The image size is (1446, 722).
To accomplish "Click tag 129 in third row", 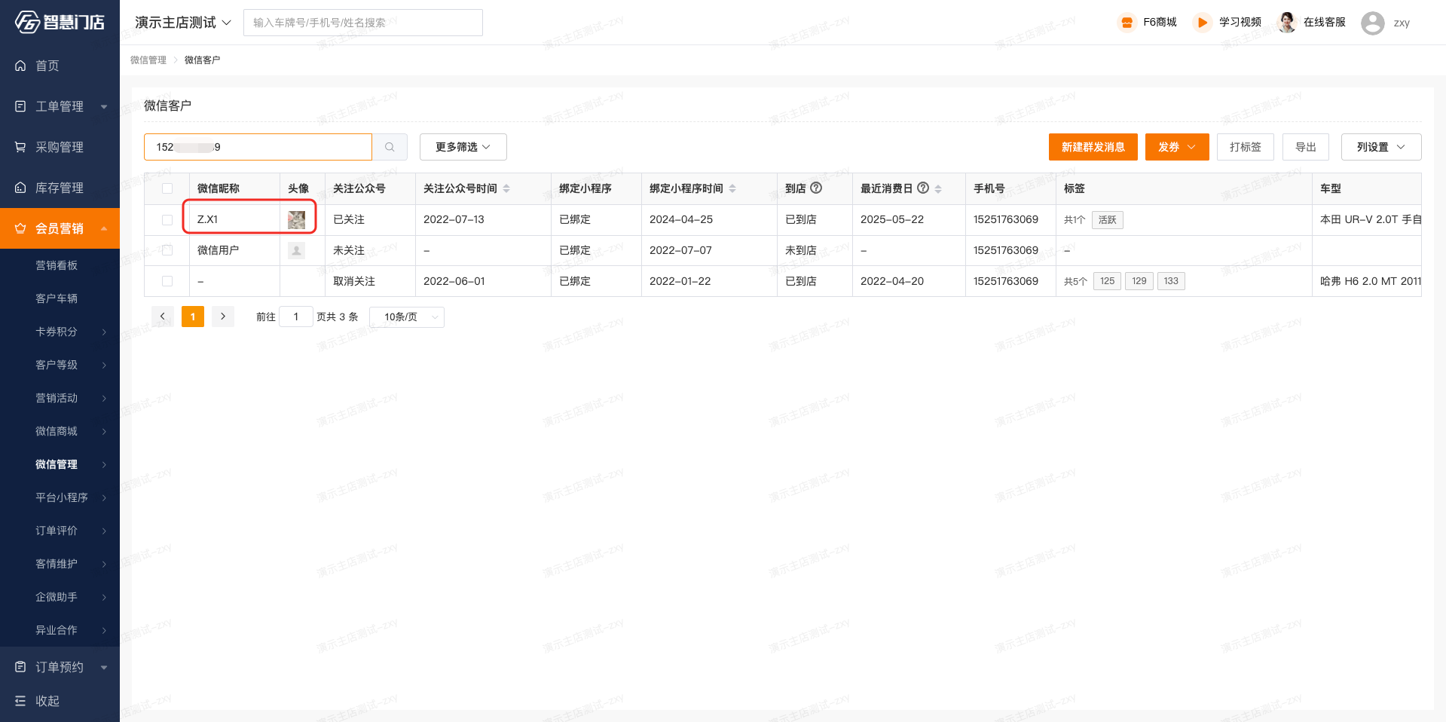I will point(1139,281).
